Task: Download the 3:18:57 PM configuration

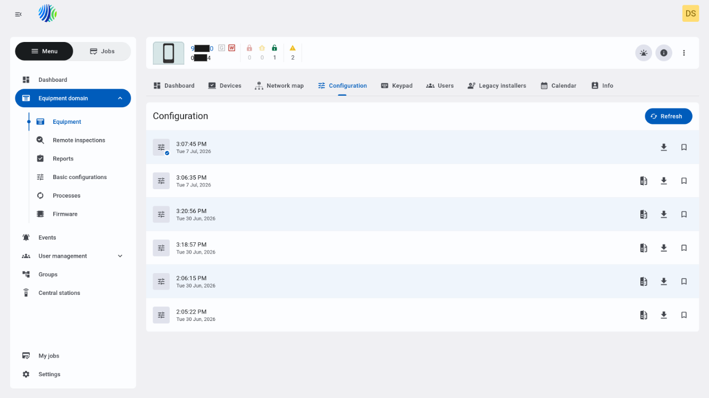Action: [664, 248]
